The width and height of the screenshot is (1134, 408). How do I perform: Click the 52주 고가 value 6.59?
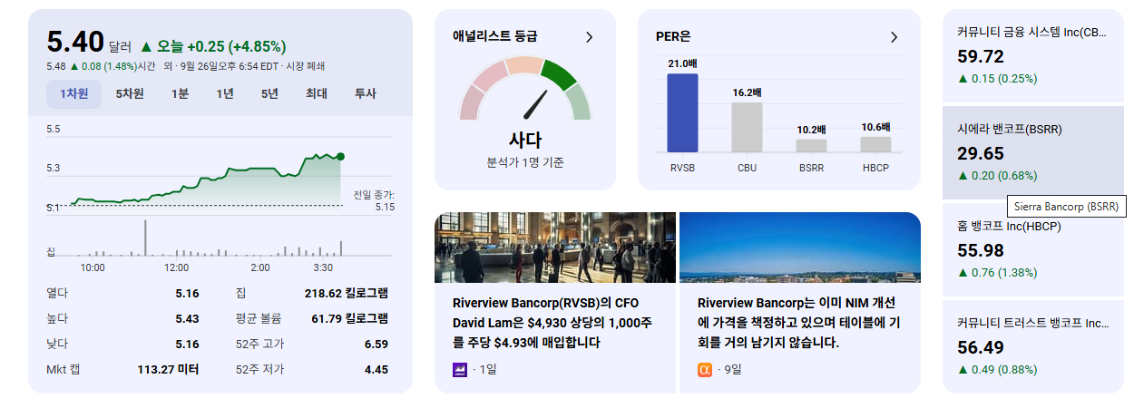coord(376,344)
